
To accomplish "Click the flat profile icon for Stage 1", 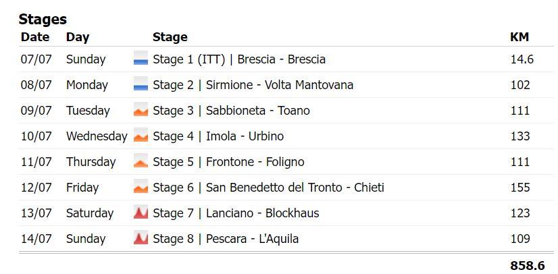I will coord(141,58).
